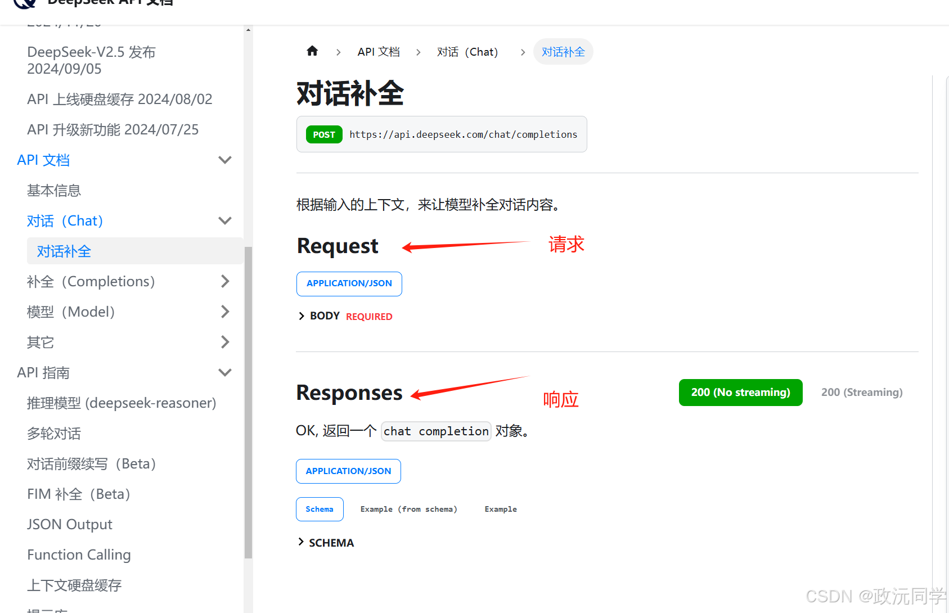Open 基本信息 sidebar page

tap(54, 191)
